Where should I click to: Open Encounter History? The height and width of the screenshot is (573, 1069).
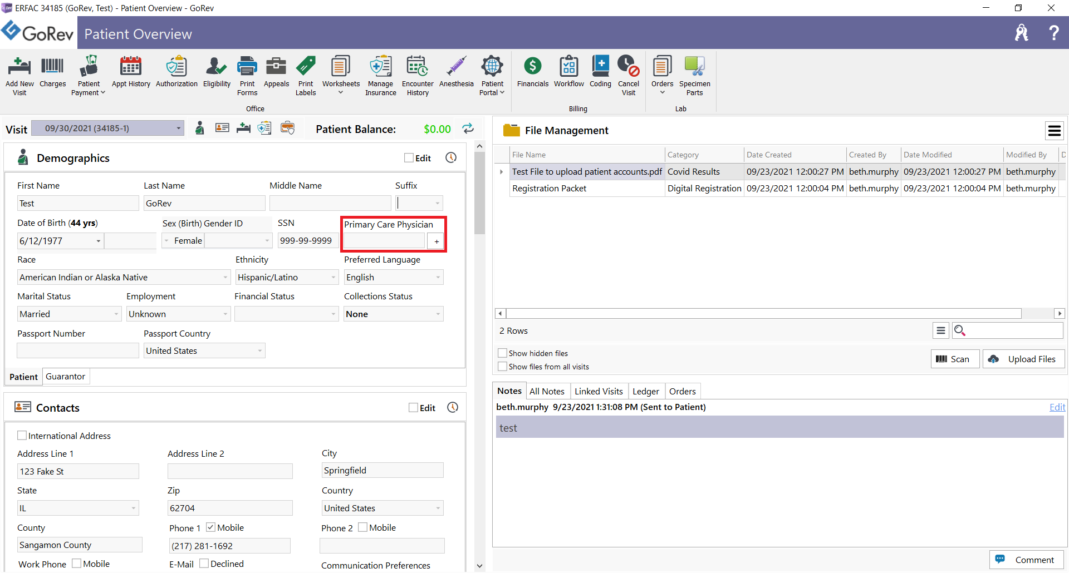pyautogui.click(x=418, y=76)
